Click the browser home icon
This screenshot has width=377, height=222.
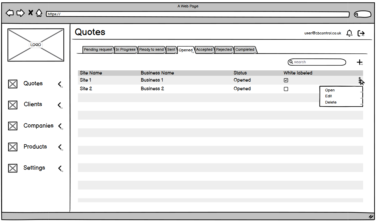[x=39, y=13]
